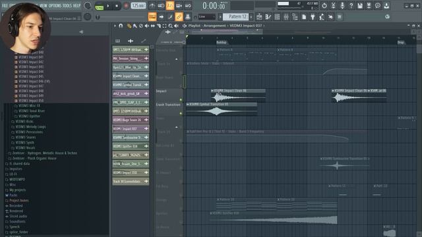The width and height of the screenshot is (422, 237).
Task: Switch picker to automation clips tab
Action: pos(144,41)
